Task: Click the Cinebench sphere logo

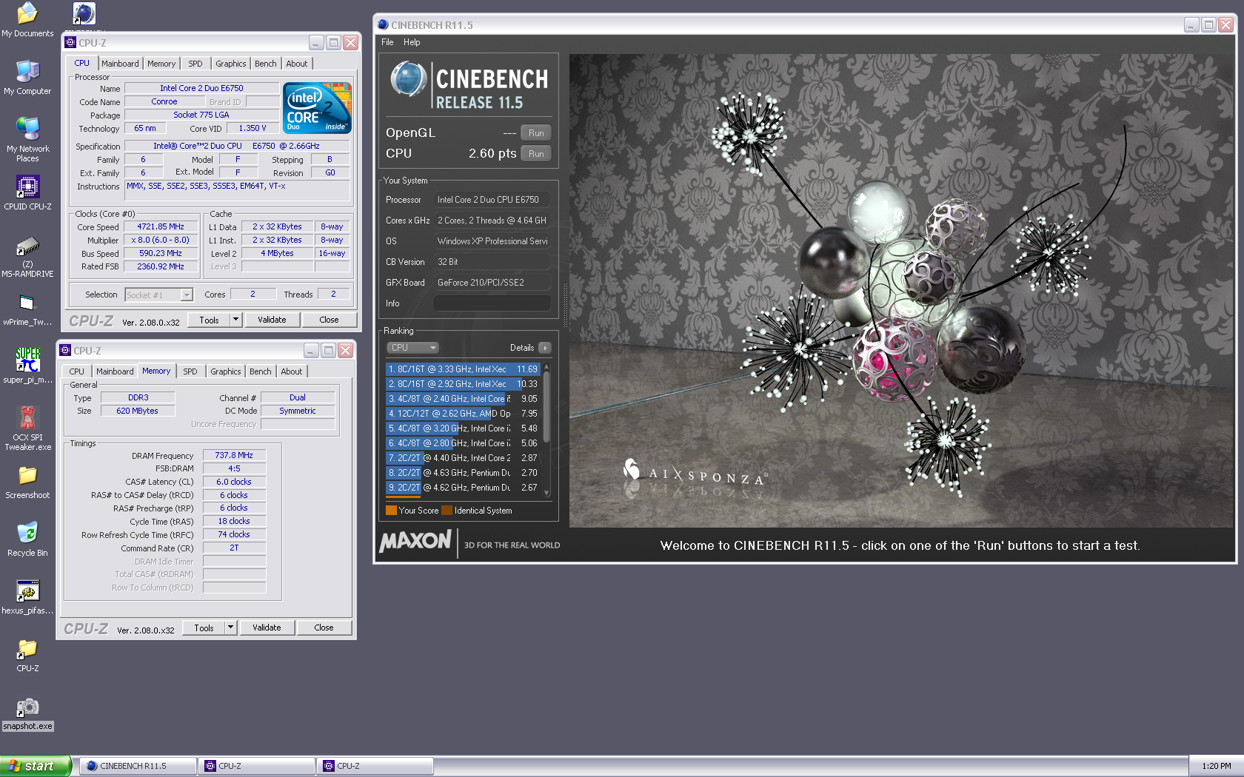Action: [x=408, y=79]
